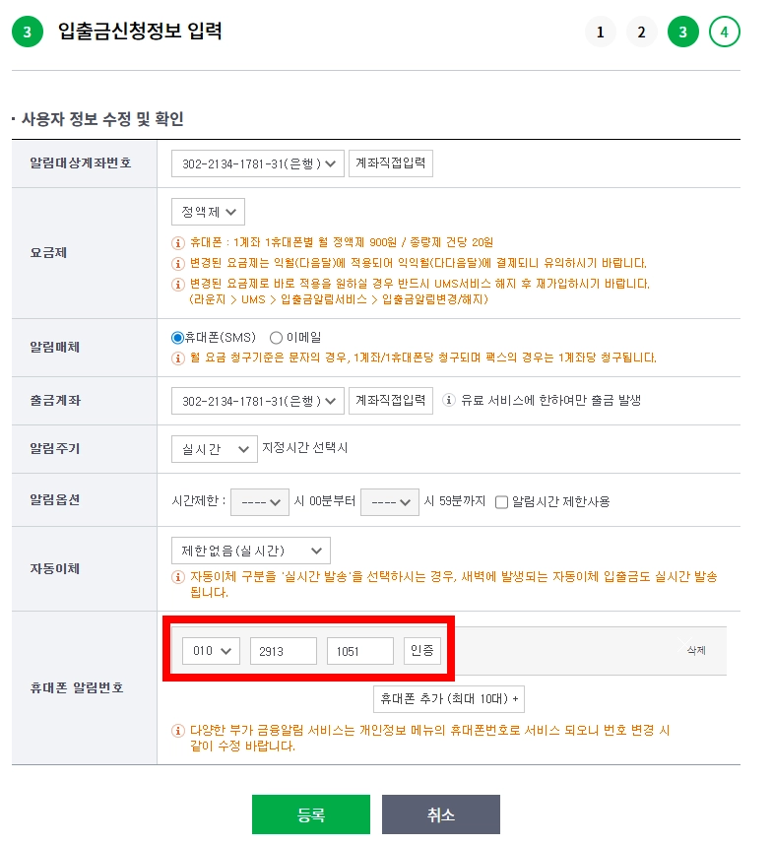
Task: Click step 1 circle indicator
Action: click(599, 32)
